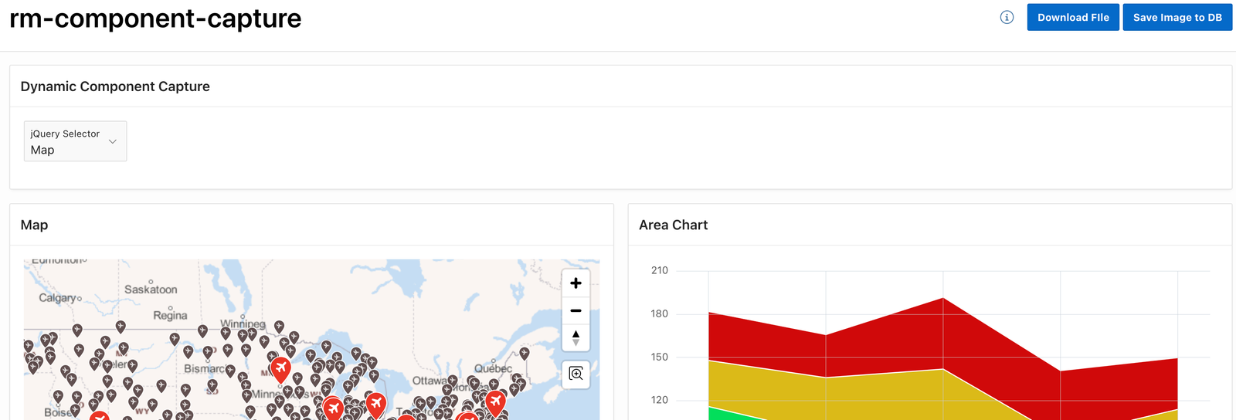Click dark airport pin north of Winnipeg label
This screenshot has height=420, width=1236.
(x=279, y=327)
